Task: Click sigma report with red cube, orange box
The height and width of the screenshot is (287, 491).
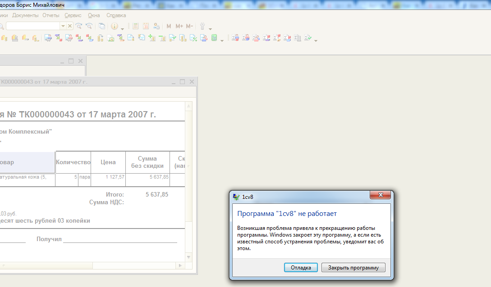Action: 277,38
